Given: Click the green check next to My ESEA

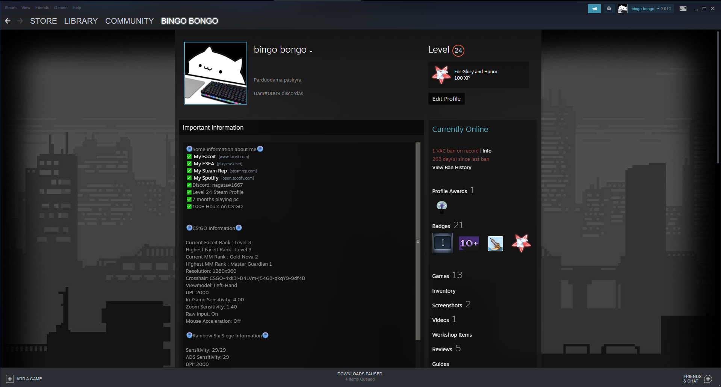Looking at the screenshot, I should (x=189, y=163).
